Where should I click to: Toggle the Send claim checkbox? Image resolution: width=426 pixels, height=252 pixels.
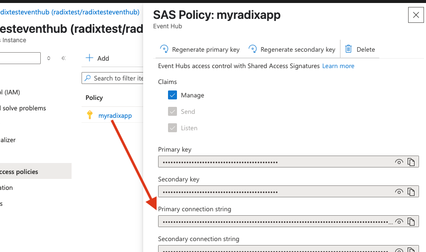coord(172,112)
